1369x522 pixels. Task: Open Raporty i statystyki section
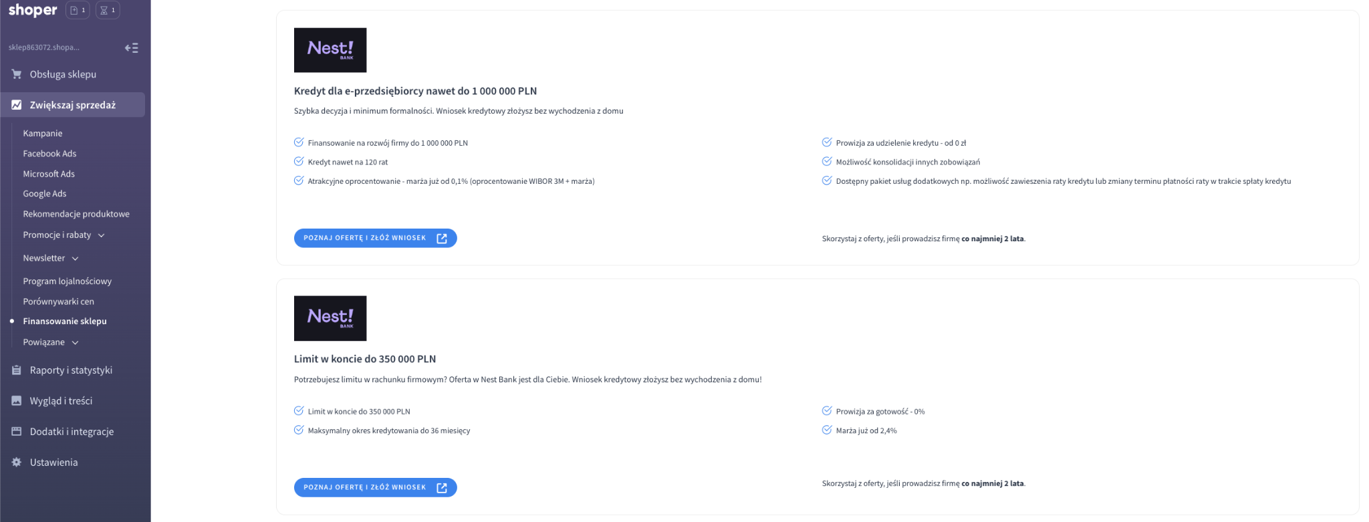71,370
